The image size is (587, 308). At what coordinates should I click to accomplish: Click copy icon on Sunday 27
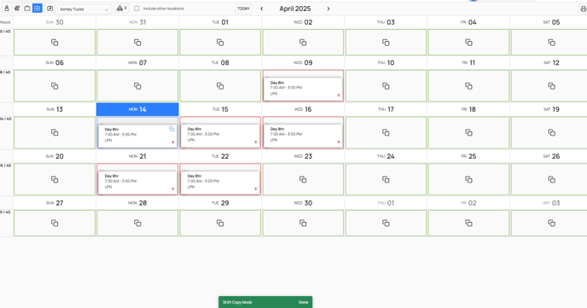55,223
